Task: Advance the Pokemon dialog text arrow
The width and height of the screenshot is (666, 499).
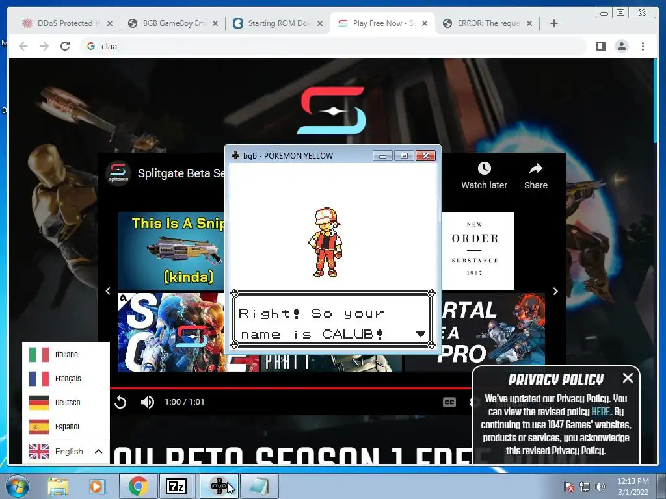Action: [x=421, y=334]
